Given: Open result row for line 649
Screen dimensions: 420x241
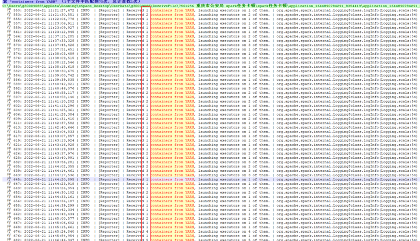Looking at the screenshot, I should [x=211, y=188].
